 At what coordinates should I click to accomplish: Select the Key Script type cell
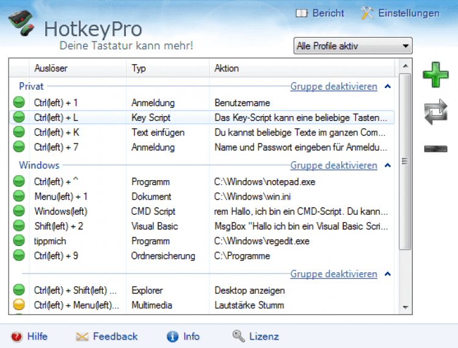[151, 117]
